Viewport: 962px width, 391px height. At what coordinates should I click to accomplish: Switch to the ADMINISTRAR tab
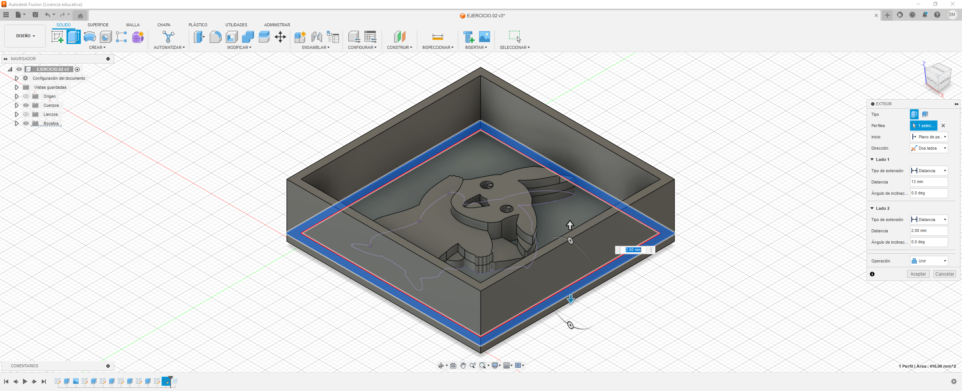pyautogui.click(x=277, y=25)
